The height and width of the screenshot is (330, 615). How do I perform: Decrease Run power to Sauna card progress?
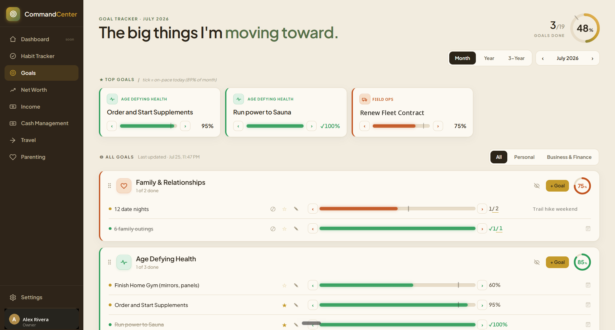[x=238, y=126]
